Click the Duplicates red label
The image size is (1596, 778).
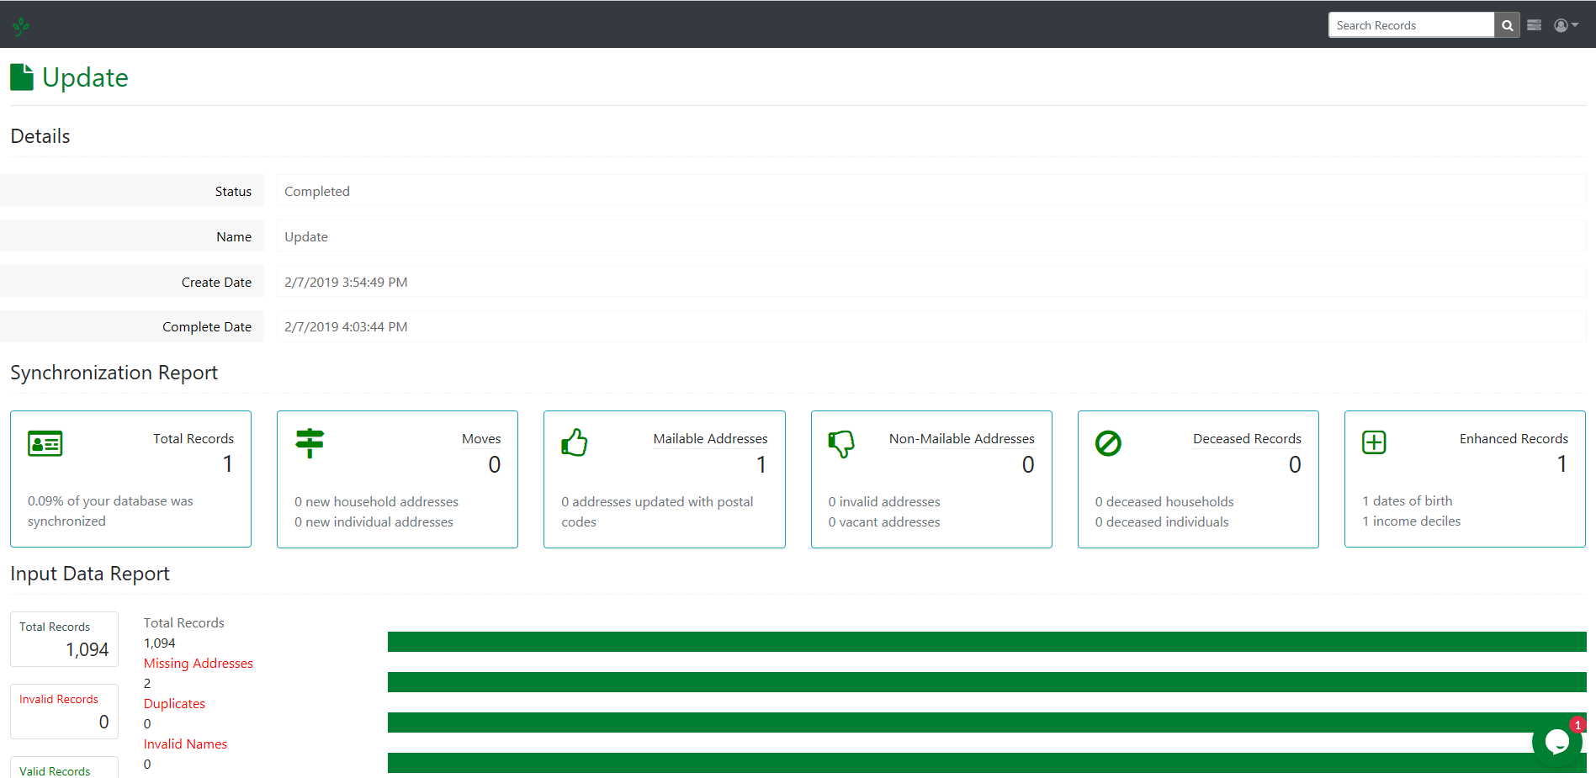click(174, 703)
